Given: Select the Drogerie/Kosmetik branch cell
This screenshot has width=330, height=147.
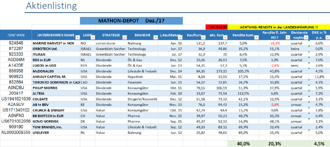Looking at the screenshot, I should pos(142,99).
